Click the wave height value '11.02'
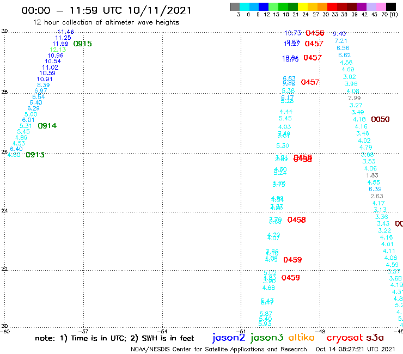Screen dimensions: 403x354 [x=50, y=68]
